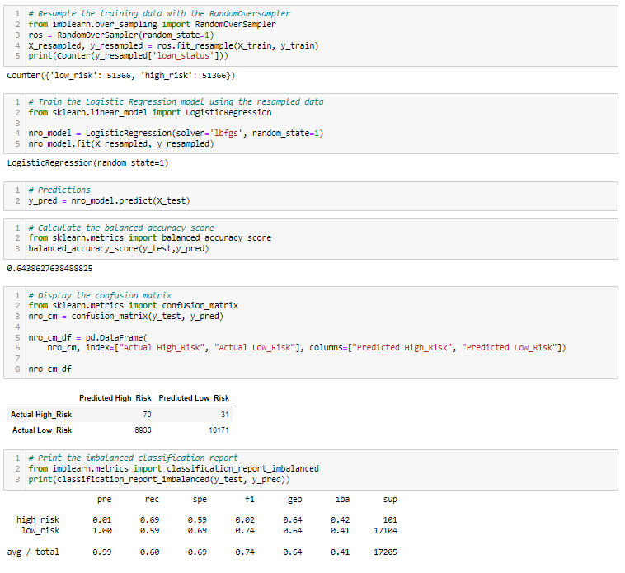The height and width of the screenshot is (573, 625).
Task: Click the Counter output with 51366 counts
Action: (121, 76)
